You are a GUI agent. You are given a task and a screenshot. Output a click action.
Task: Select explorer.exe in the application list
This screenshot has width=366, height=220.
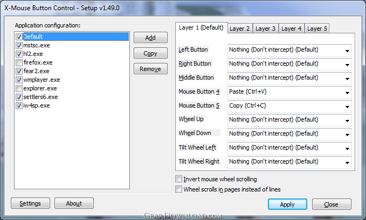40,88
